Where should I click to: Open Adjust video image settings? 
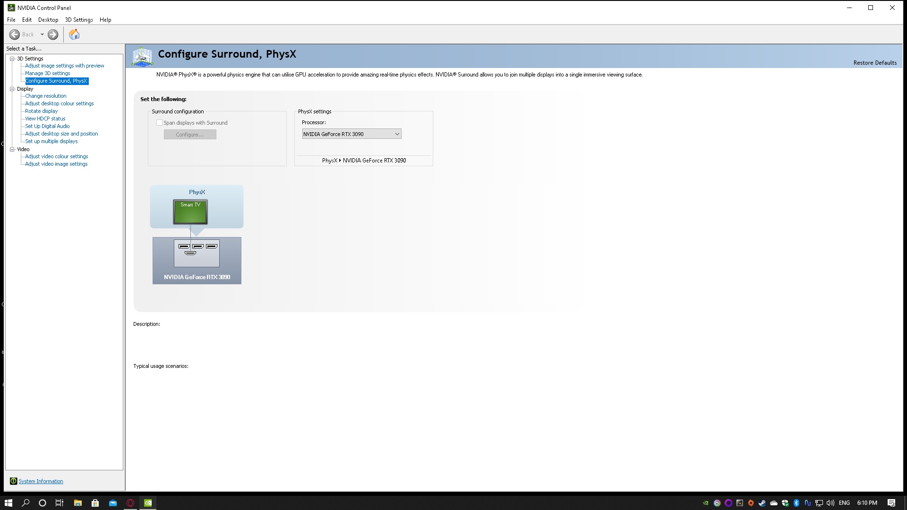[x=56, y=164]
